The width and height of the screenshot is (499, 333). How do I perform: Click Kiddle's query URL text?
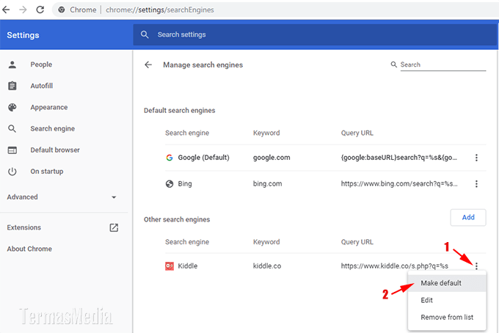[395, 266]
